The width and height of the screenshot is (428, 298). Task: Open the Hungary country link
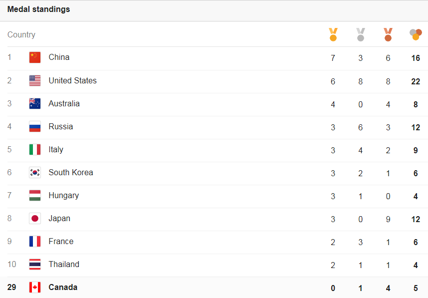point(63,195)
